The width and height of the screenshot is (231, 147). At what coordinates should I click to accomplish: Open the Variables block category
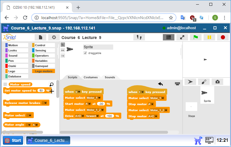click(44, 61)
